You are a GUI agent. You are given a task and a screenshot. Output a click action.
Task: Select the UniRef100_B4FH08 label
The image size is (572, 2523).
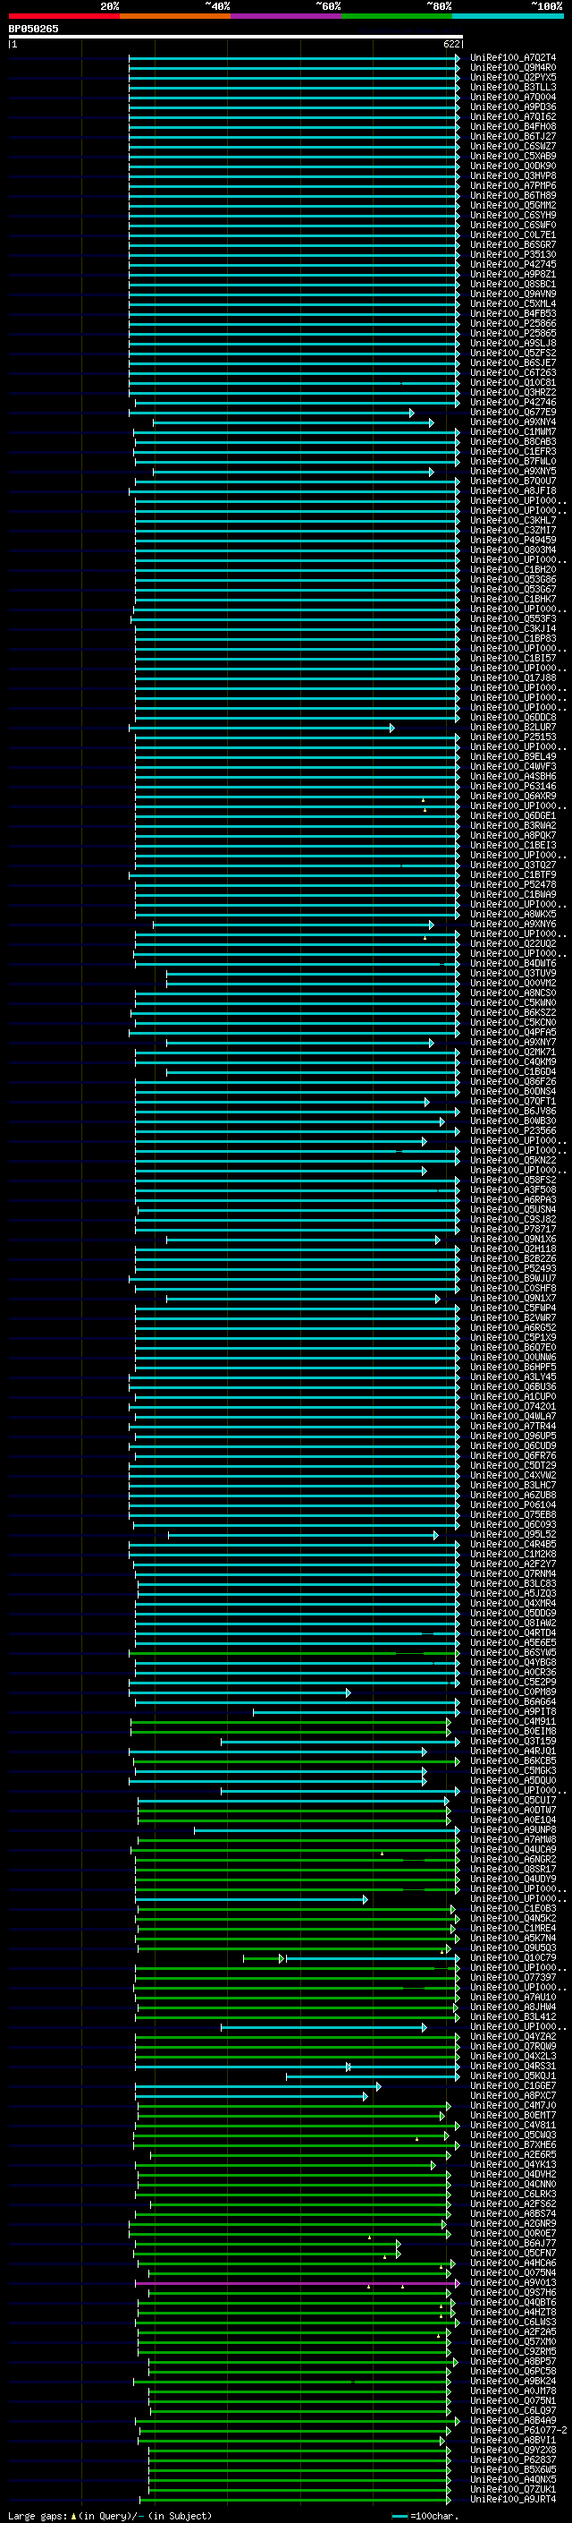click(513, 126)
